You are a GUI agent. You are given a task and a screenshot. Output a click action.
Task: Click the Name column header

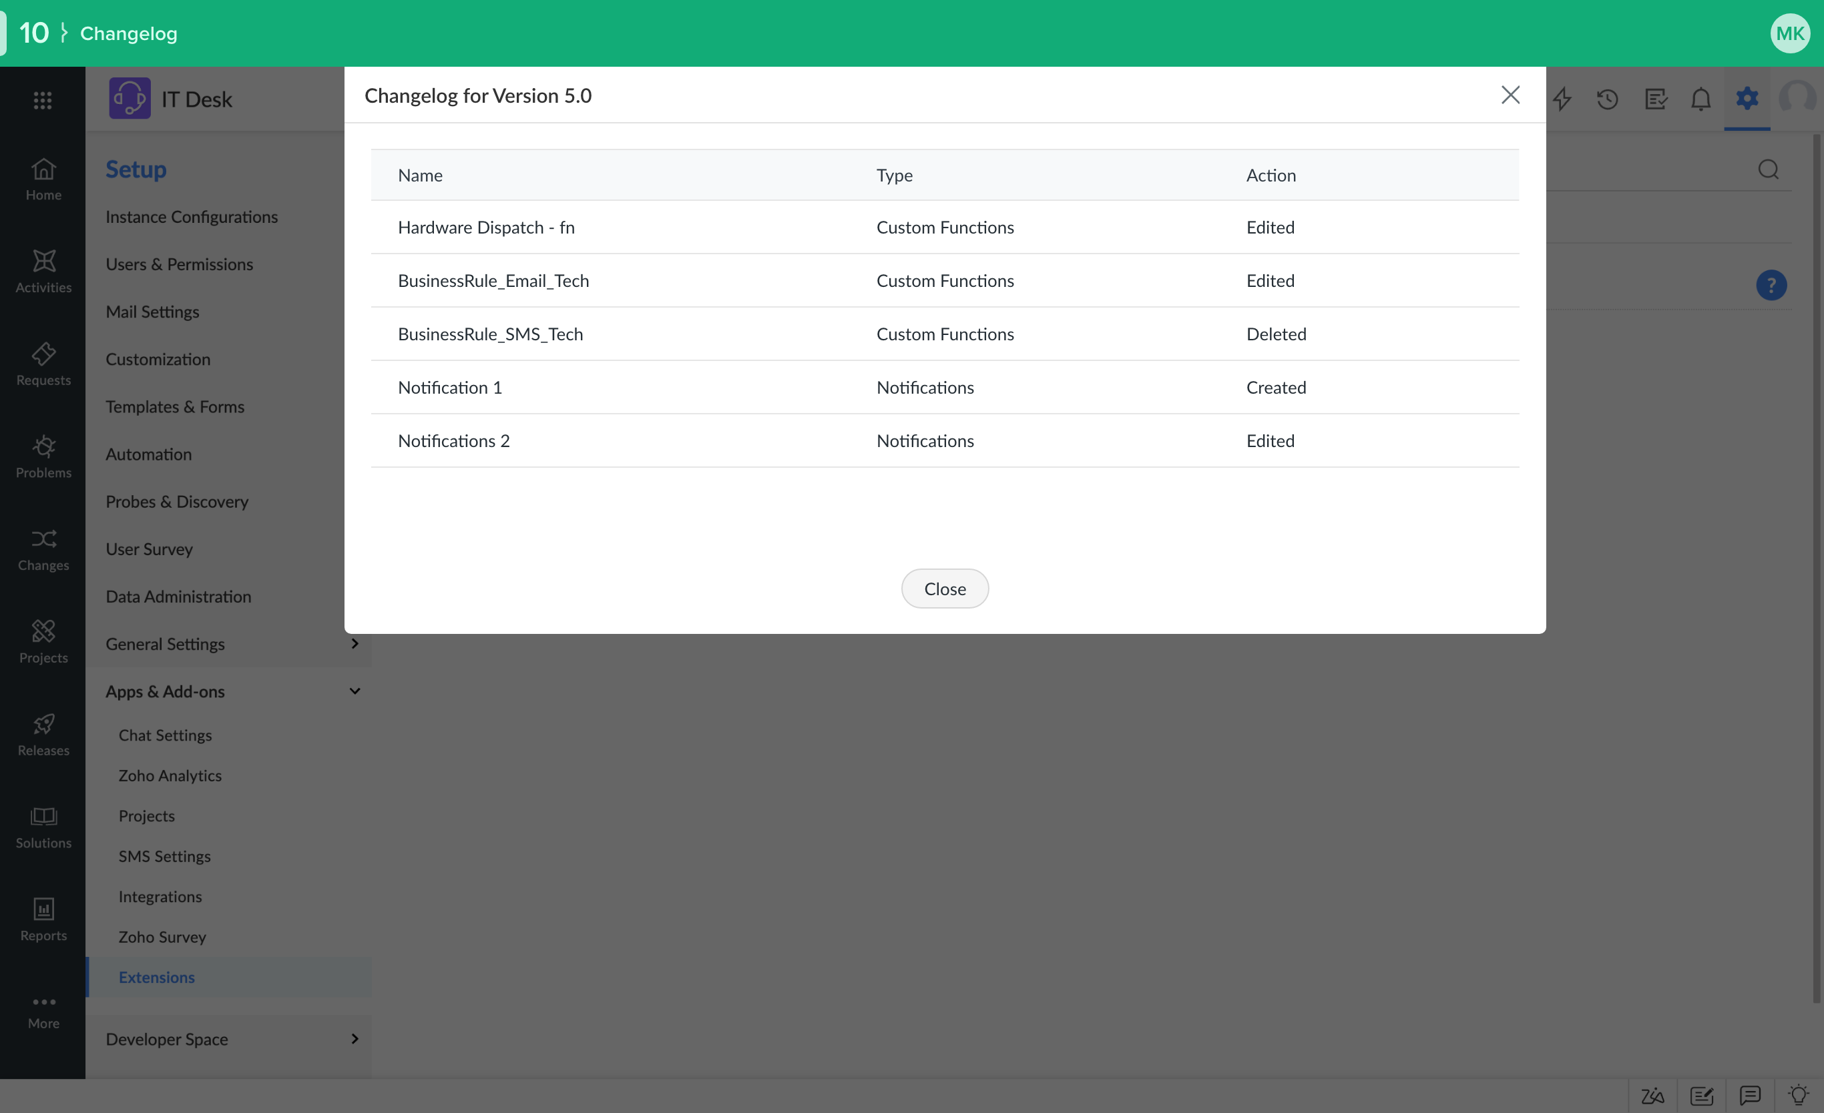click(420, 175)
